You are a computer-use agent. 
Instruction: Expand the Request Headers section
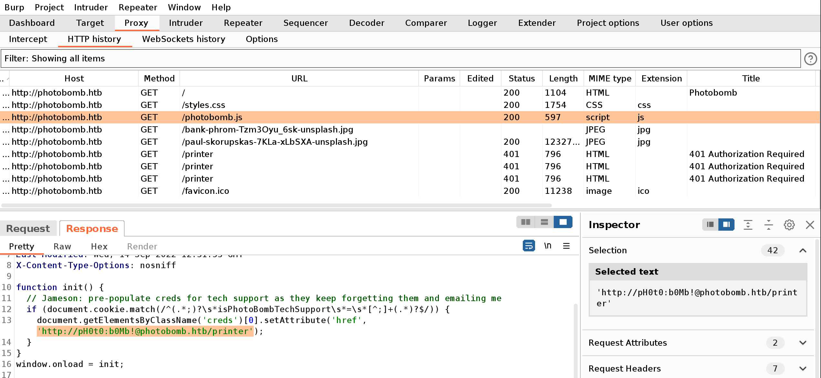click(x=698, y=369)
